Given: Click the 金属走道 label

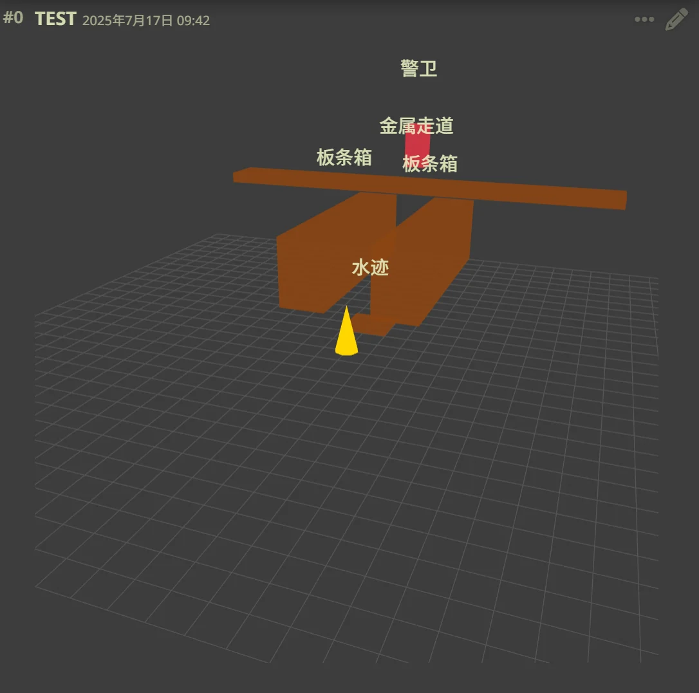Looking at the screenshot, I should pyautogui.click(x=416, y=125).
